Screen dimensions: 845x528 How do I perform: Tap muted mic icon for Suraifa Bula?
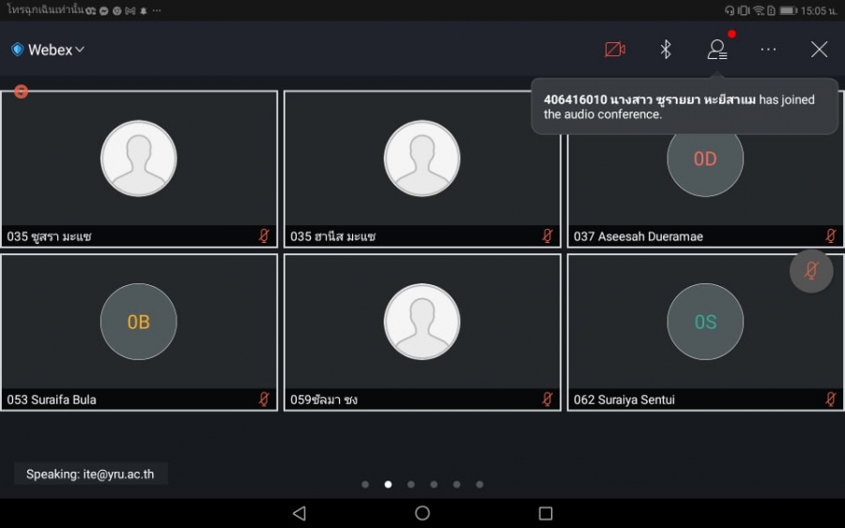(264, 400)
